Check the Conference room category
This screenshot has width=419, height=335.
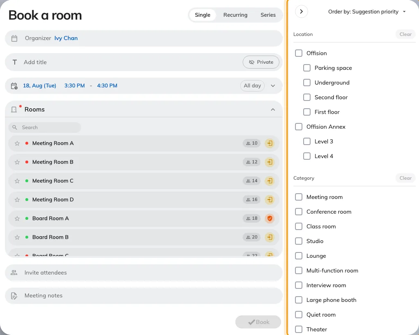(298, 212)
